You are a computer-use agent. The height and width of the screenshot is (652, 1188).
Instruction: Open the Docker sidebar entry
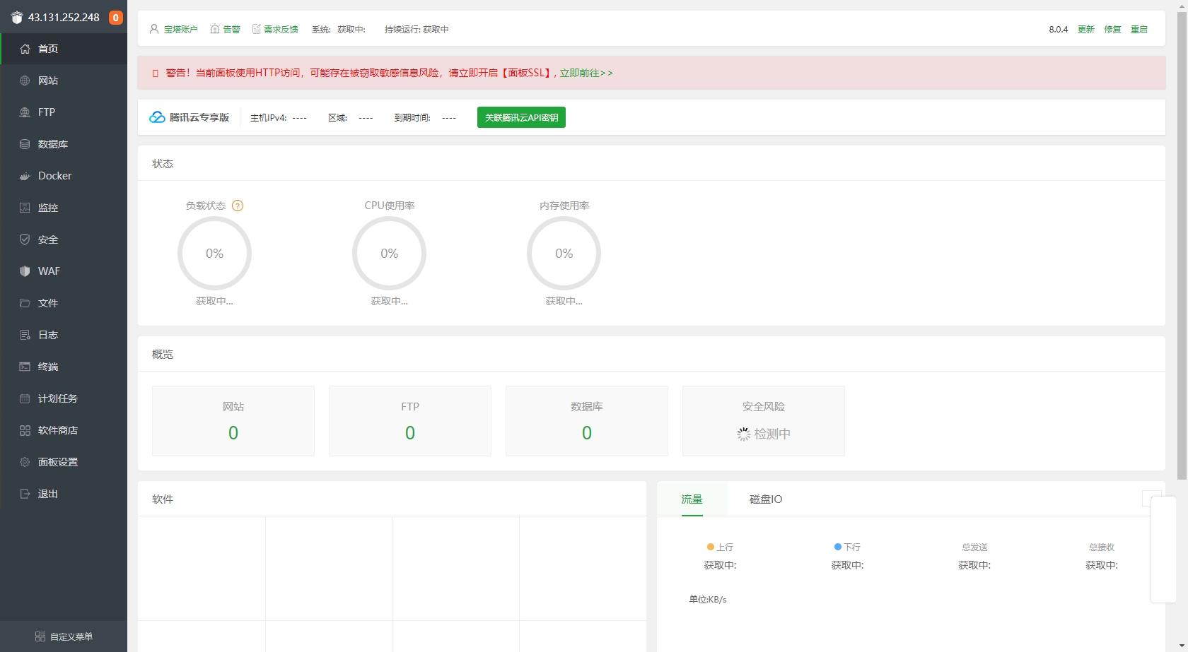click(x=64, y=176)
